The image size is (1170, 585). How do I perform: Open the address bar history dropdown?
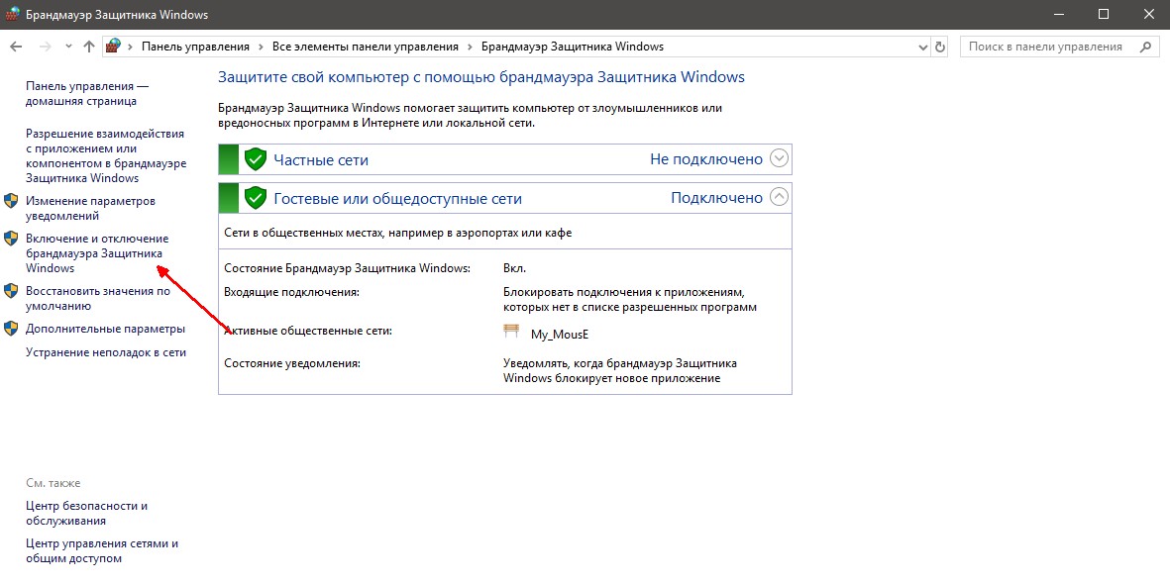tap(923, 47)
